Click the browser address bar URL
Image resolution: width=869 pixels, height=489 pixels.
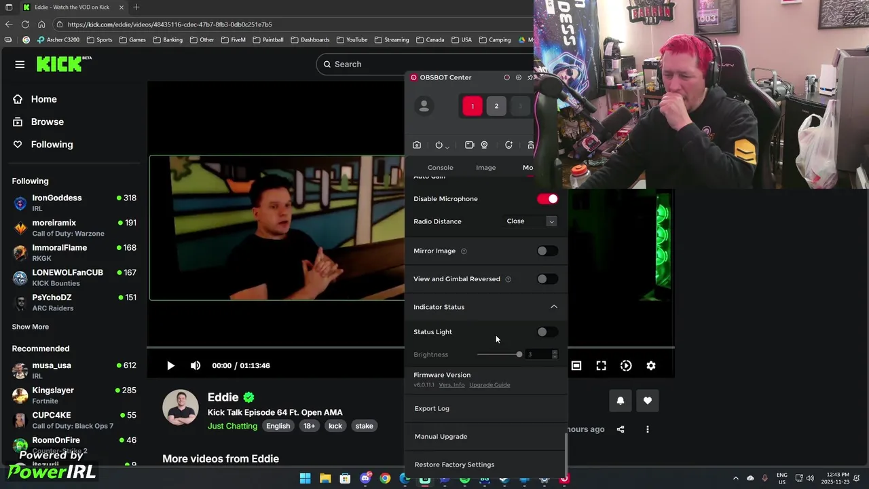point(170,24)
